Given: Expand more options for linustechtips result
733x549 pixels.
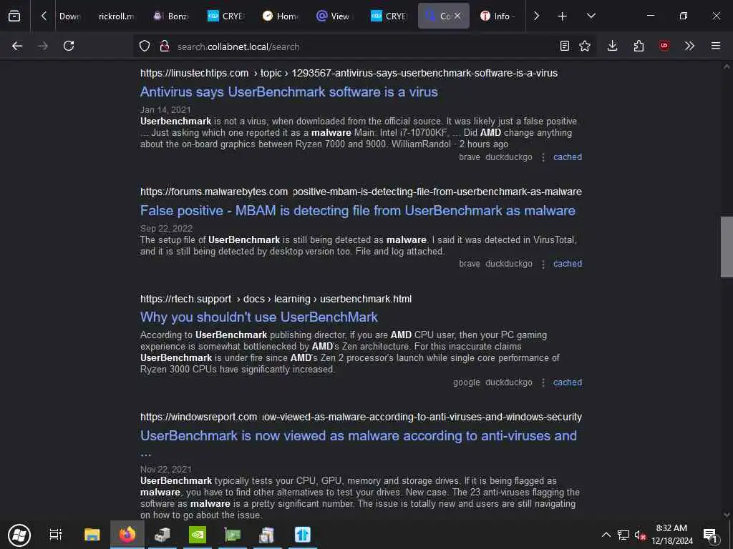Looking at the screenshot, I should 543,157.
